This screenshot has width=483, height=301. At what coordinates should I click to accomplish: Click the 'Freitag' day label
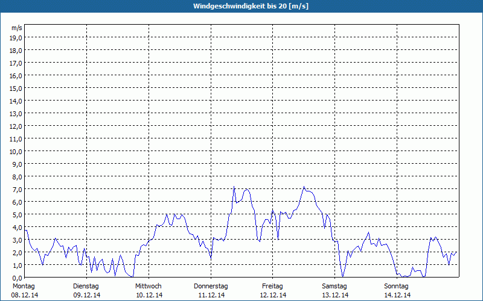tap(272, 287)
